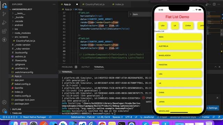Expand the TIMELINE section
Viewport: 223px width, 125px height.
click(x=17, y=113)
